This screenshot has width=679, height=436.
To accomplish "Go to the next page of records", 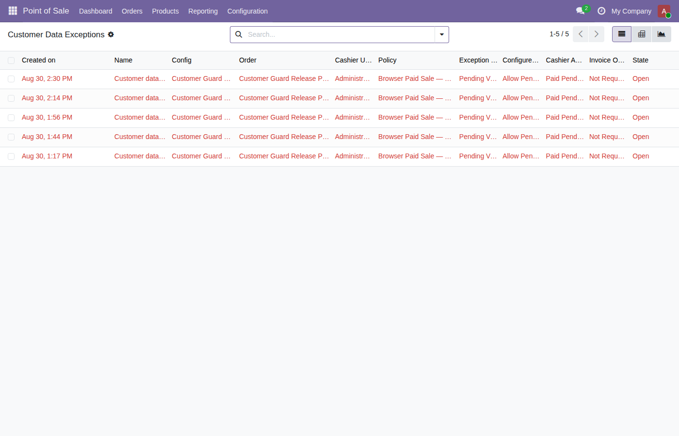I will tap(597, 34).
